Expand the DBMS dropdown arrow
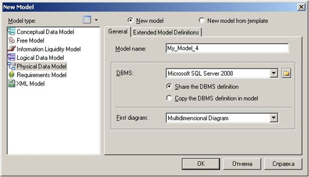Viewport: 309px width, 177px height. pos(274,73)
